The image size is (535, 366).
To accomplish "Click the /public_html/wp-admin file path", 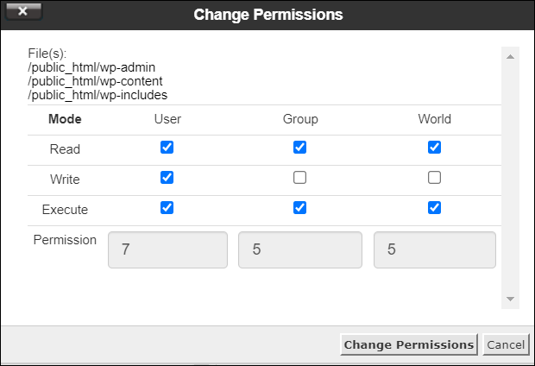I will (91, 66).
